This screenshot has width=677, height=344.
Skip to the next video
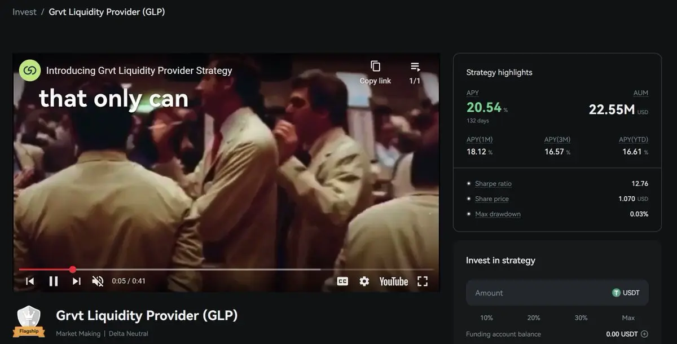(77, 281)
